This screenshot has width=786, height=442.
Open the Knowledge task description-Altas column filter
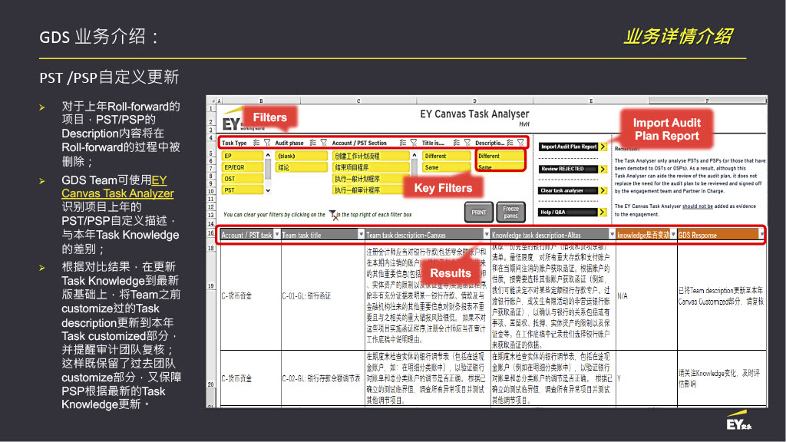[612, 235]
